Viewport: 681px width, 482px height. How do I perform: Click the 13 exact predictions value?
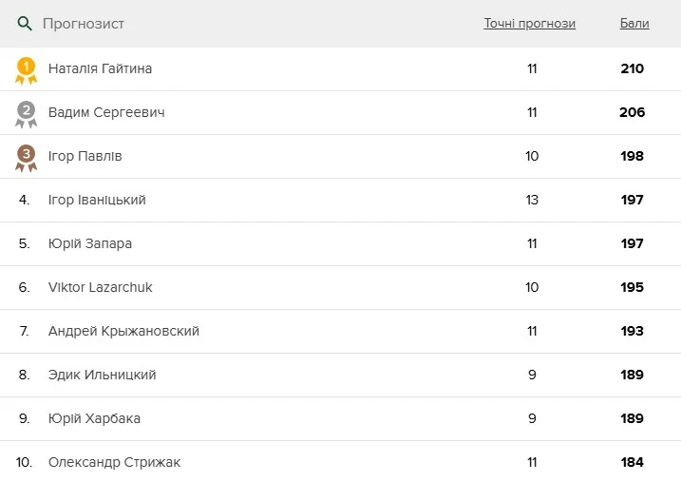click(532, 201)
